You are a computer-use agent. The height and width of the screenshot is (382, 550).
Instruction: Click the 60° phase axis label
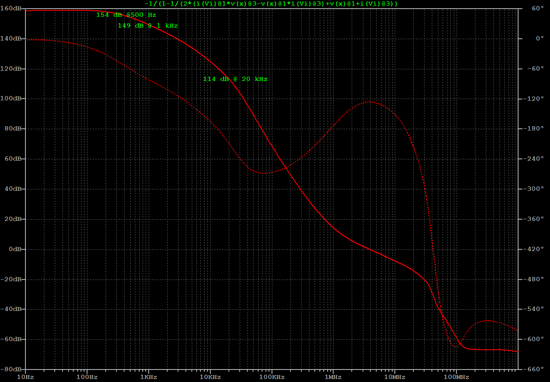click(x=538, y=9)
